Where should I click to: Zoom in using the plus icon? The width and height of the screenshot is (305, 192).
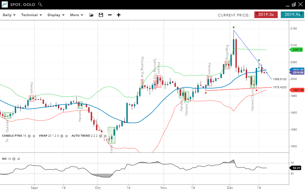[x=119, y=15]
